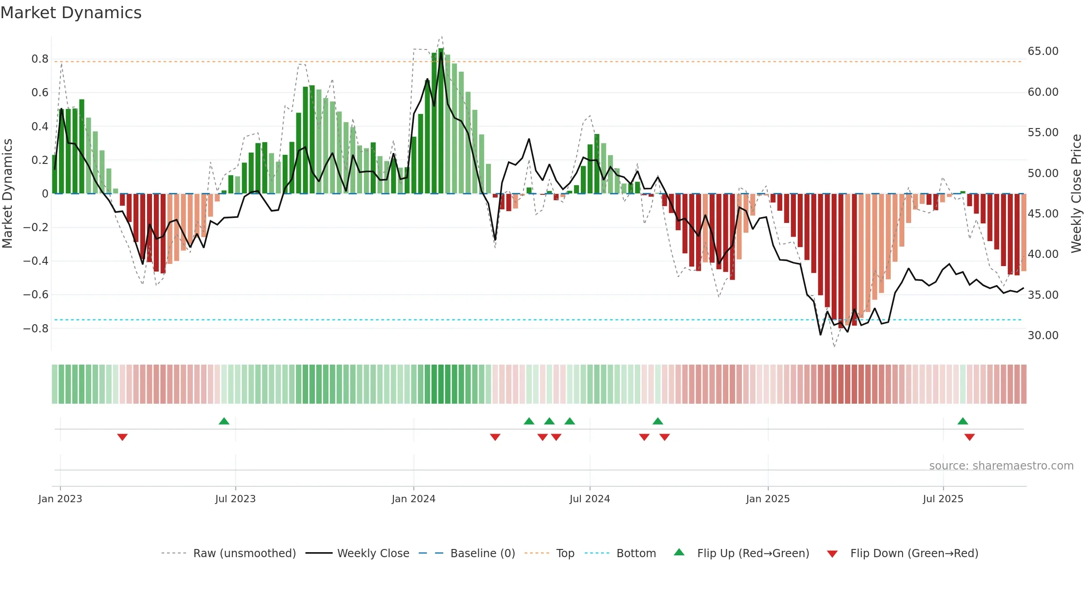1089x613 pixels.
Task: Click the 30.00 price axis value
Action: (x=1043, y=336)
